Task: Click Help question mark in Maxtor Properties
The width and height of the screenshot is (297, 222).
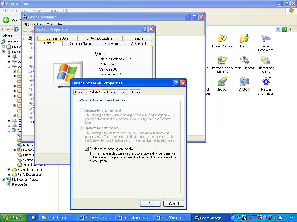Action: [176, 83]
